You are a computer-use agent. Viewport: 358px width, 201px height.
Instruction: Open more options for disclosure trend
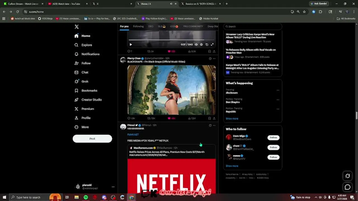click(x=278, y=90)
